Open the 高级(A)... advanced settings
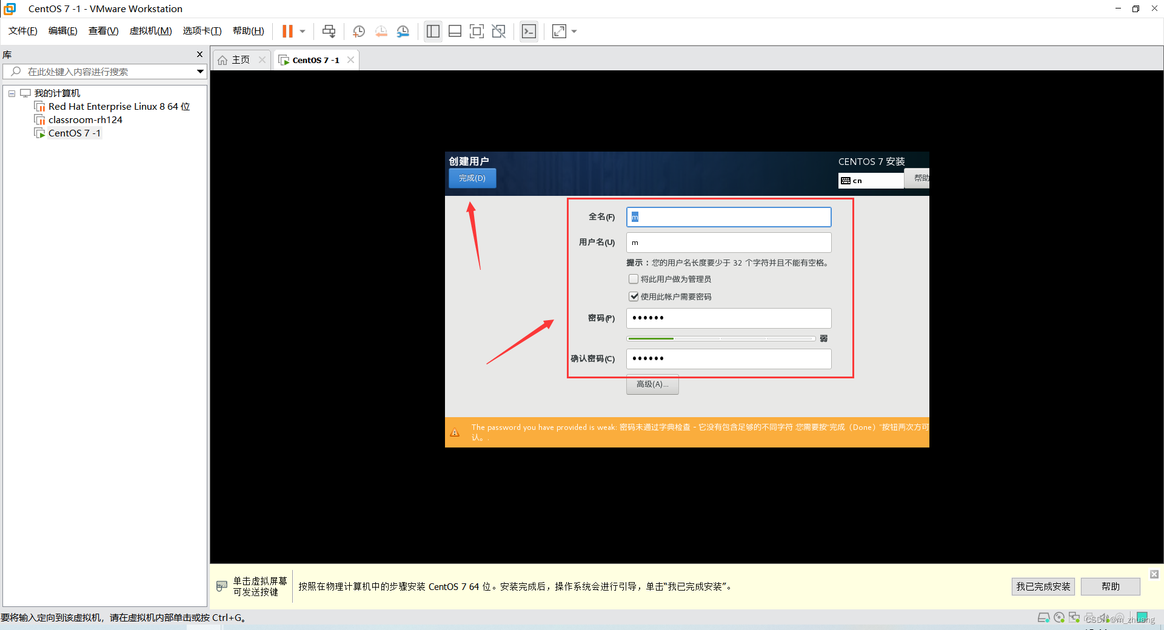 click(x=652, y=384)
